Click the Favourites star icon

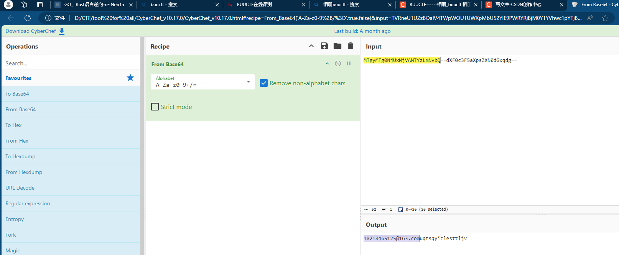coord(130,78)
